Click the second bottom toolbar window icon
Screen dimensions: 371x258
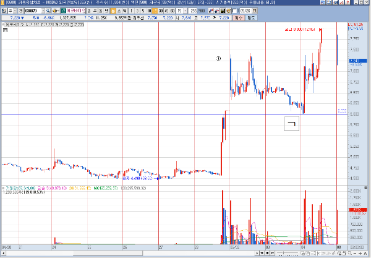pos(308,253)
